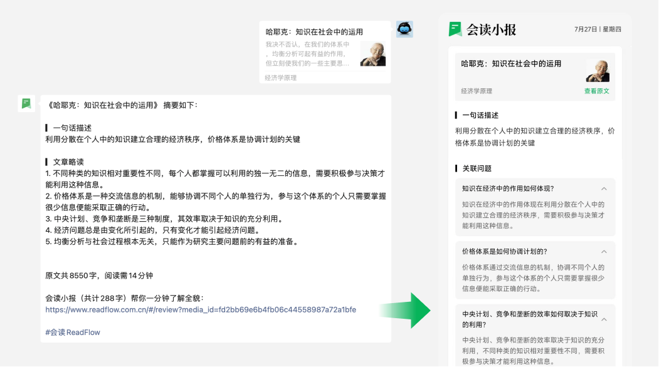This screenshot has width=659, height=367.
Task: Click the article title in the 会读小报 panel
Action: 511,64
